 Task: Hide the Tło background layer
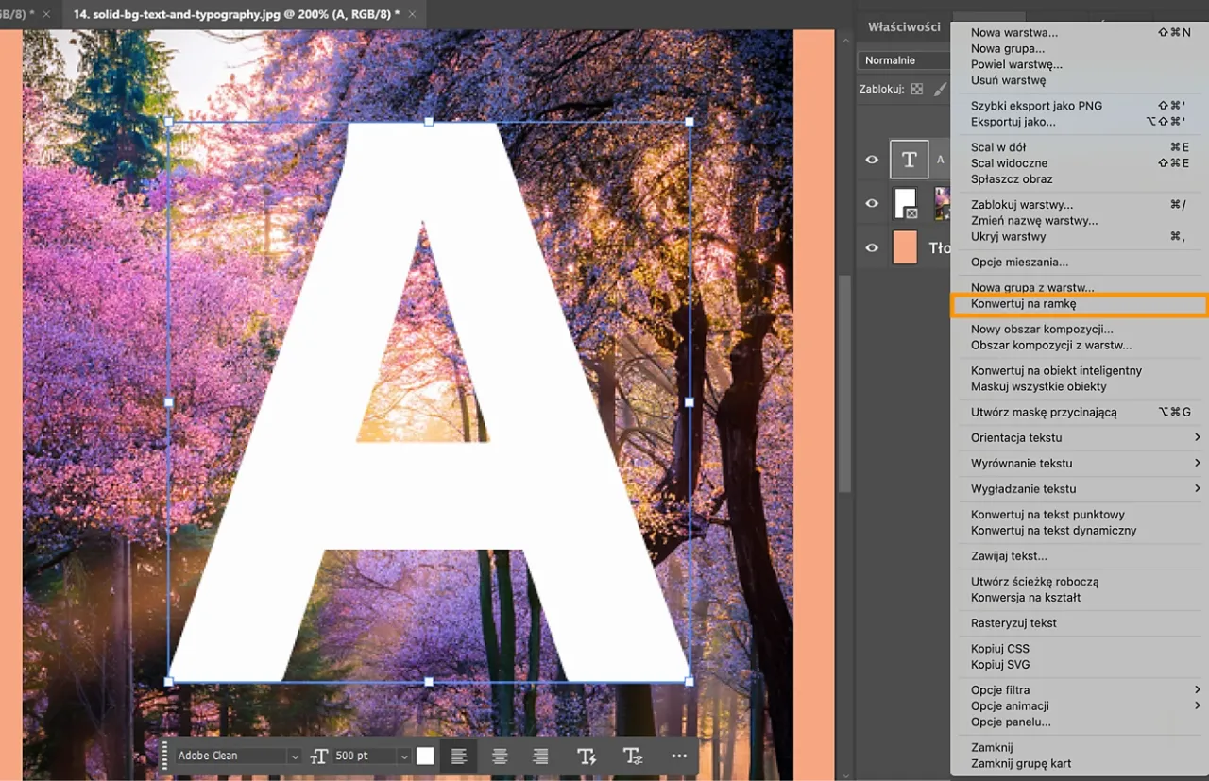872,247
